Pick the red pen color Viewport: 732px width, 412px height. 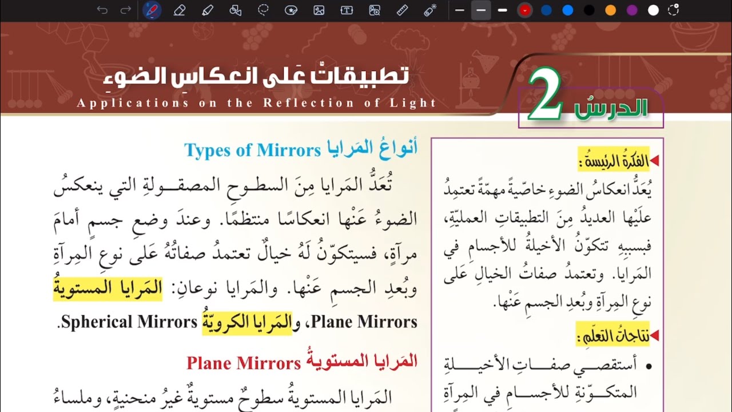[x=524, y=10]
